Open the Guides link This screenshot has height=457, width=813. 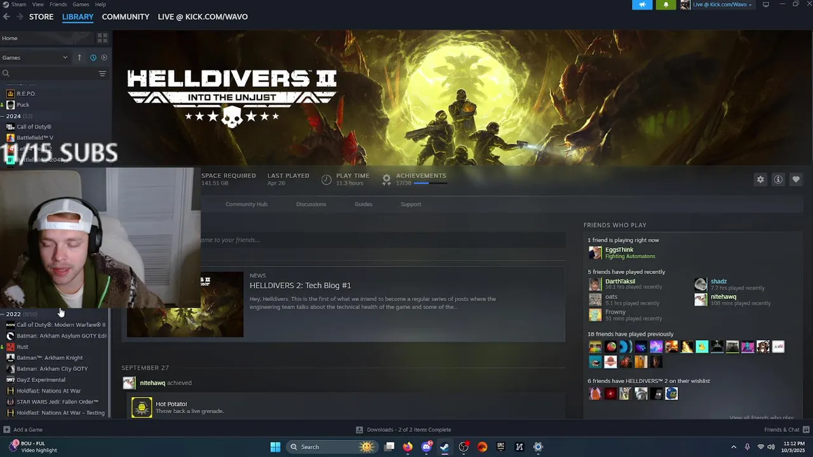click(x=363, y=204)
